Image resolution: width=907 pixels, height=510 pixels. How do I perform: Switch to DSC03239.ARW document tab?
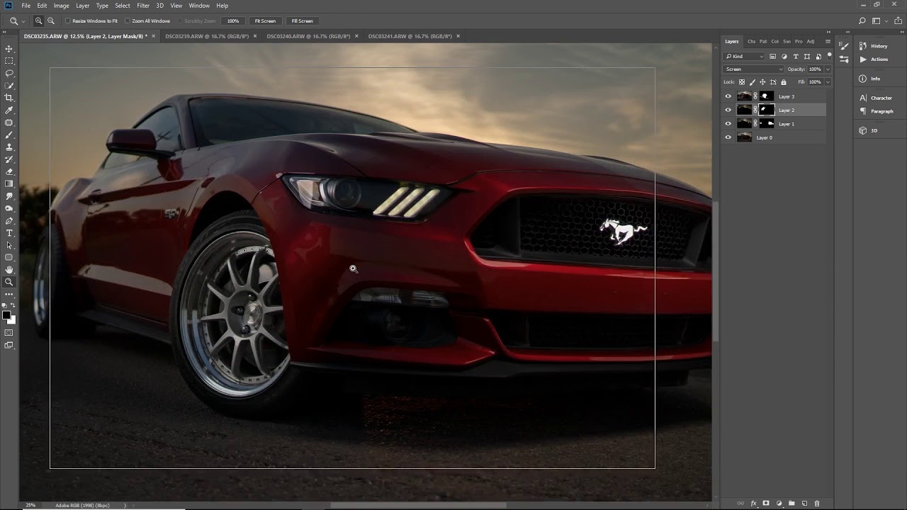(207, 36)
